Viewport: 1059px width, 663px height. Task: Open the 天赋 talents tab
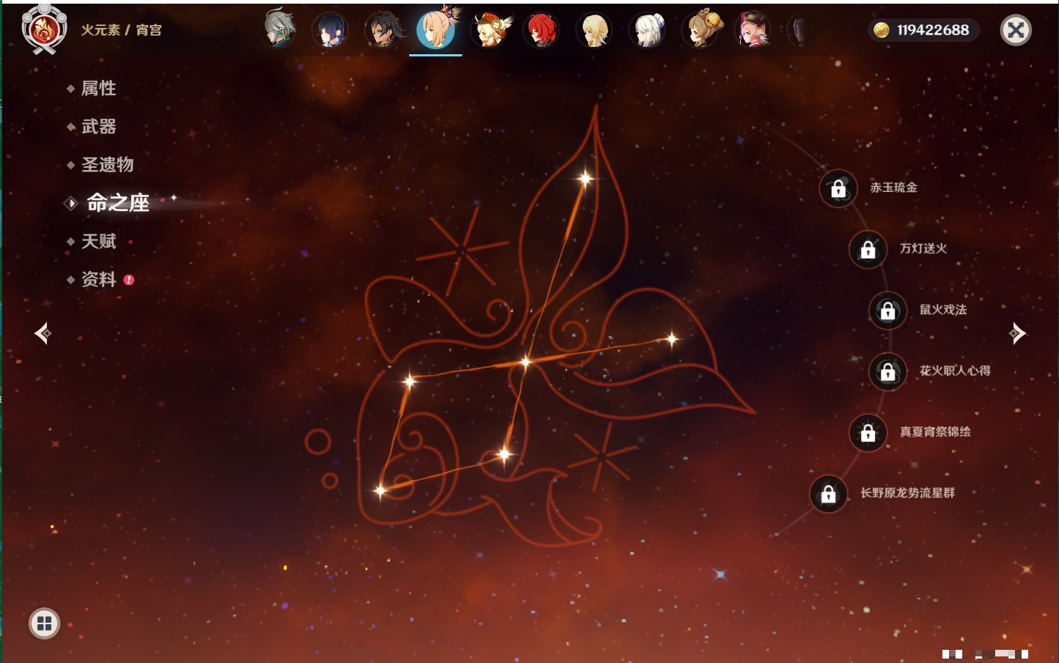[98, 241]
